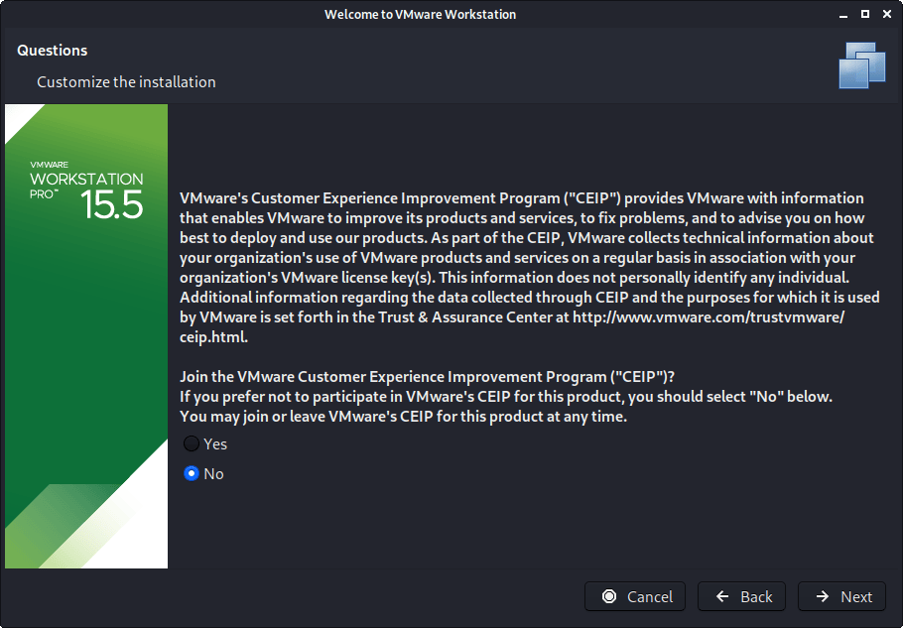Select the No radio button for CEIP

tap(192, 473)
